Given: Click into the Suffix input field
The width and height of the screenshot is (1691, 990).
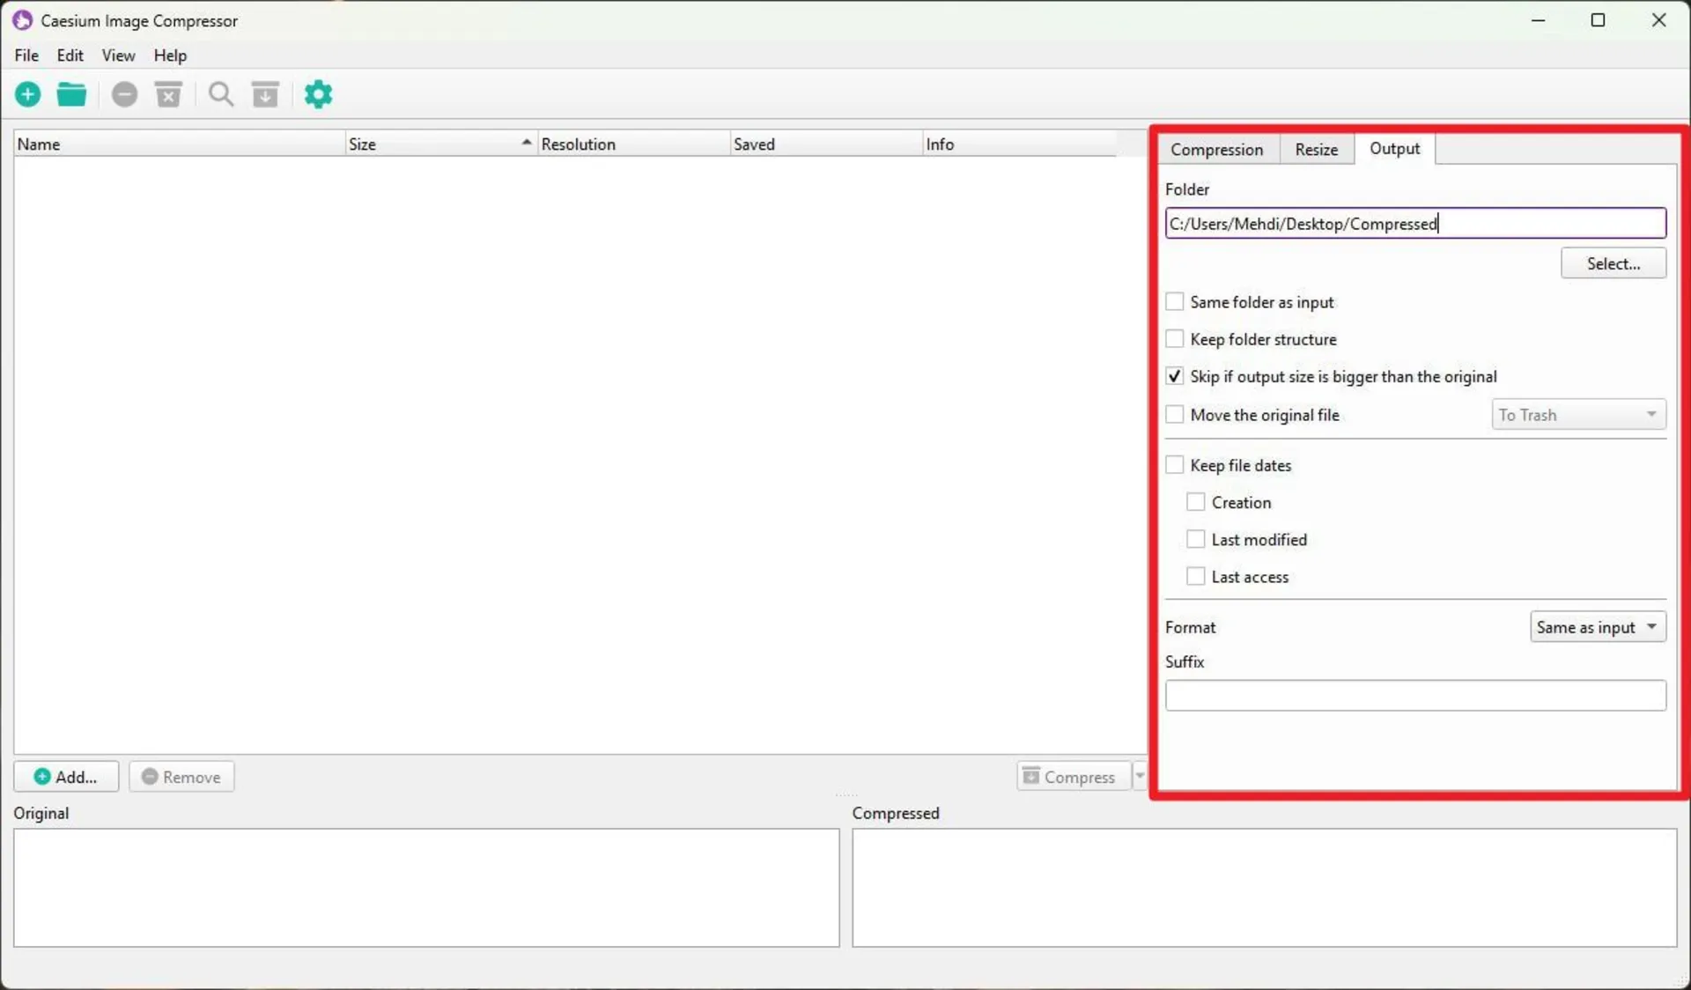Looking at the screenshot, I should coord(1414,696).
